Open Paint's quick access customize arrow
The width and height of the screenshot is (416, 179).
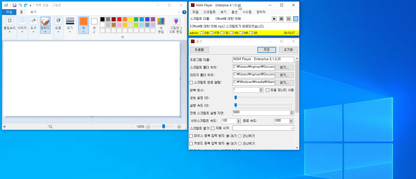(x=30, y=6)
